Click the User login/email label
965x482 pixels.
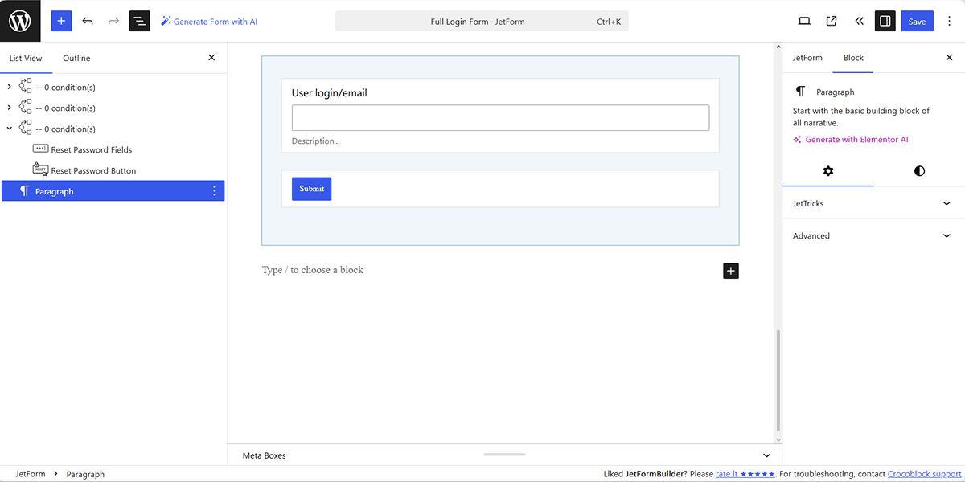329,93
